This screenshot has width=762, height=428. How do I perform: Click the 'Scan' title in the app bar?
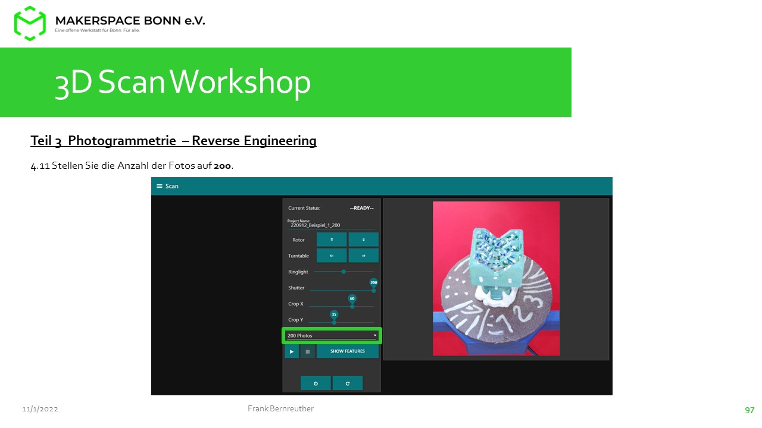172,186
